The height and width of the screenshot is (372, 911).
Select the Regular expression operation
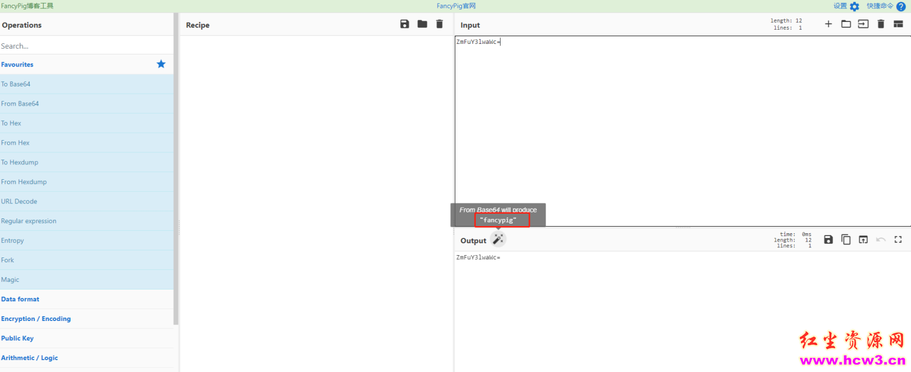click(x=87, y=221)
